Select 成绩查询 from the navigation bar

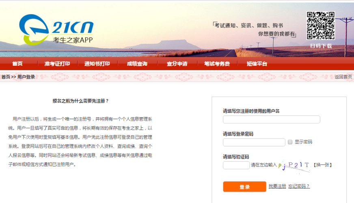click(x=137, y=64)
